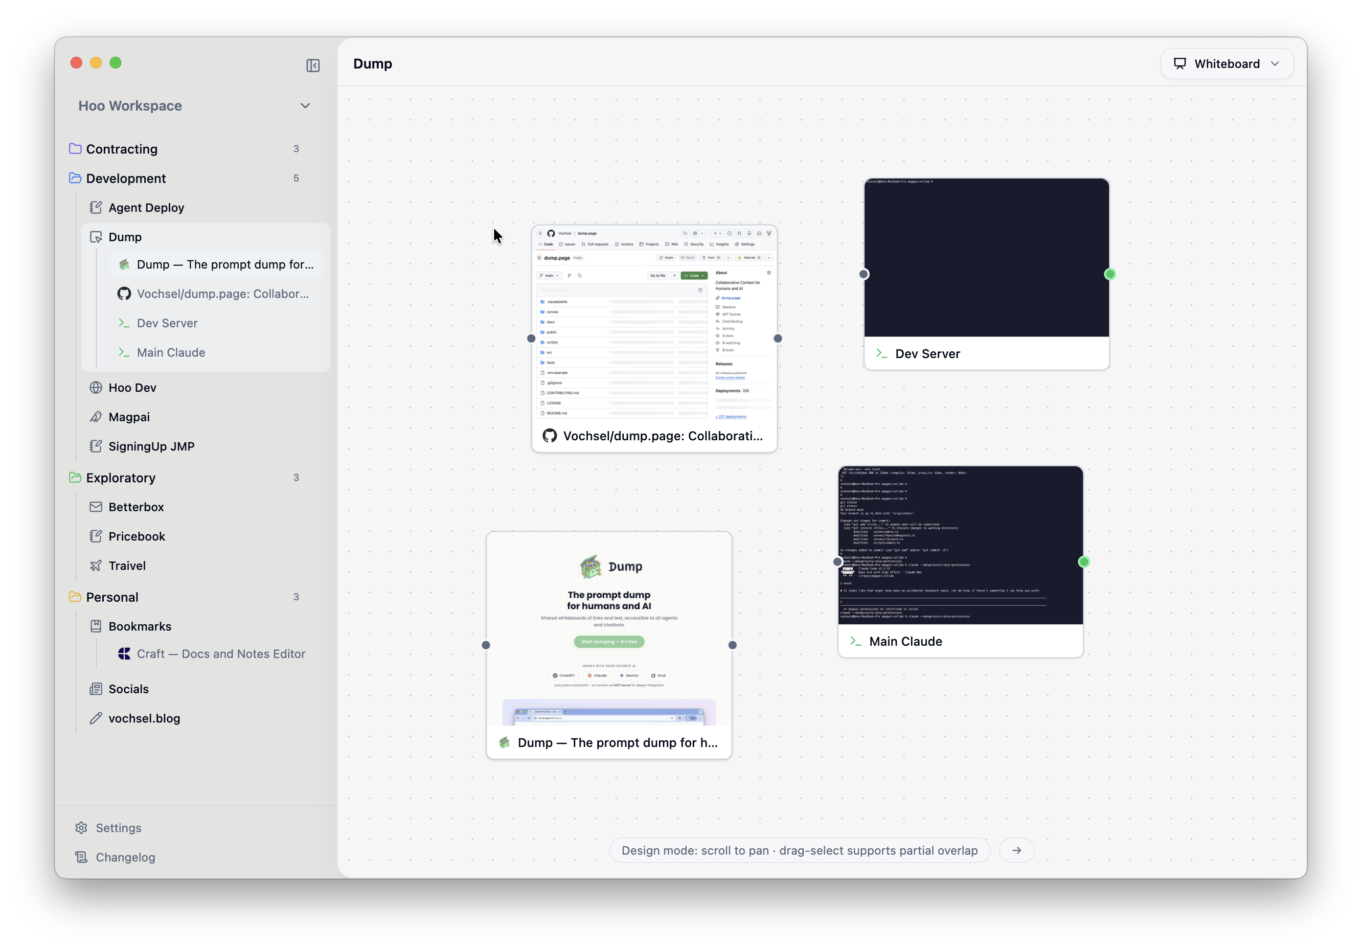Select the Vochsel/dump.page GitHub thumbnail card
The image size is (1362, 951).
click(654, 339)
